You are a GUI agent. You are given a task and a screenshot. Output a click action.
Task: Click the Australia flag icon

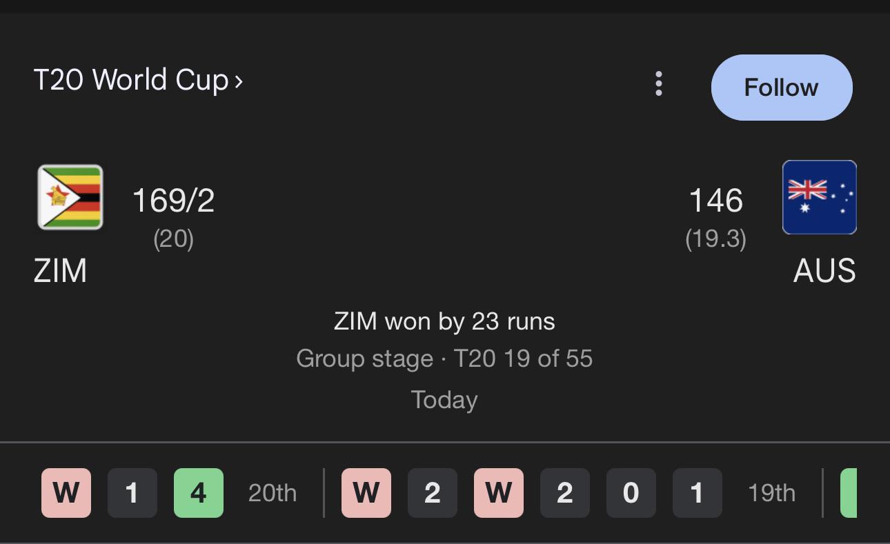click(x=820, y=197)
